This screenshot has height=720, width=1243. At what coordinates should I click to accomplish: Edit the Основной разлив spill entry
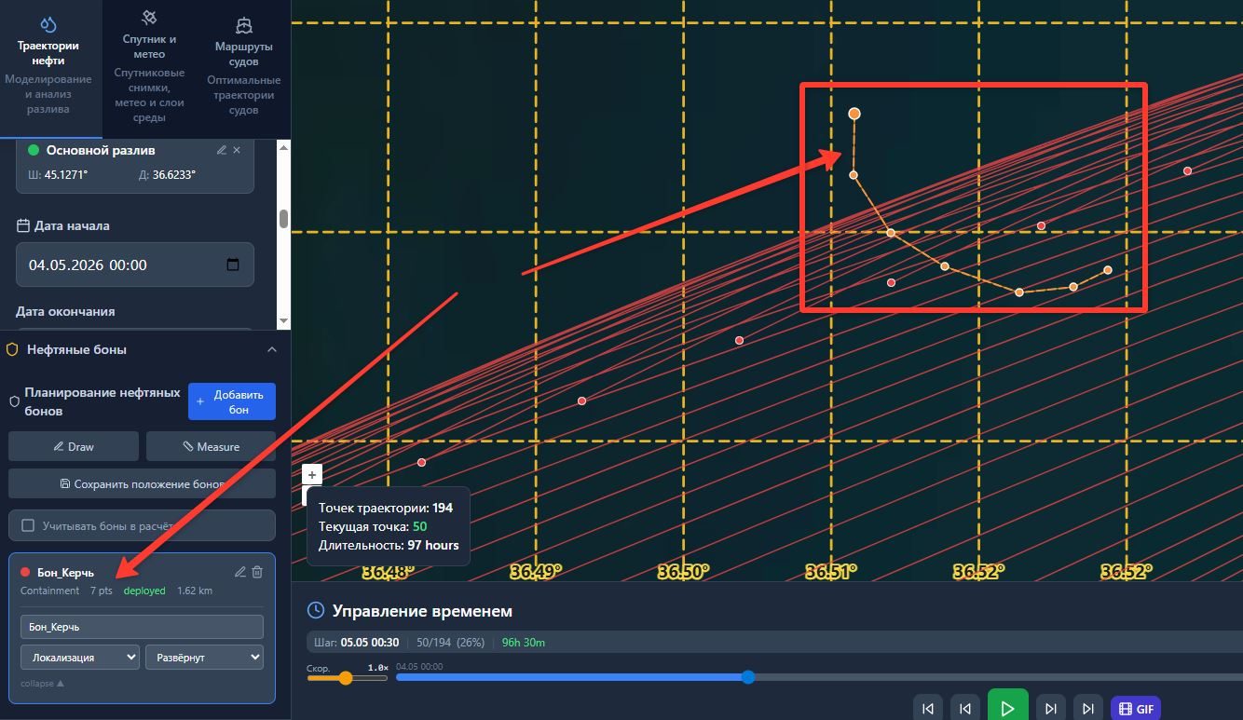point(221,150)
